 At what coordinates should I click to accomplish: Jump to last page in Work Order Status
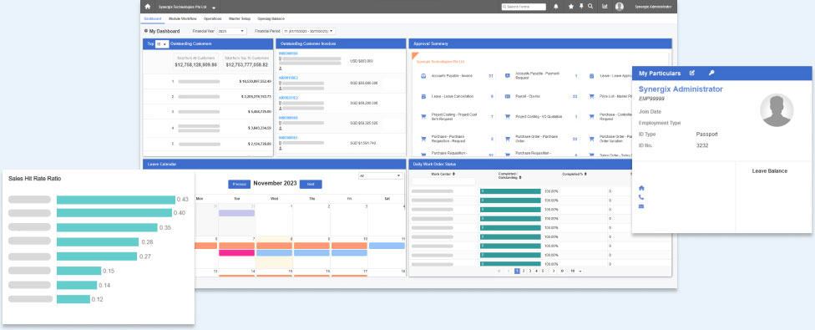562,272
